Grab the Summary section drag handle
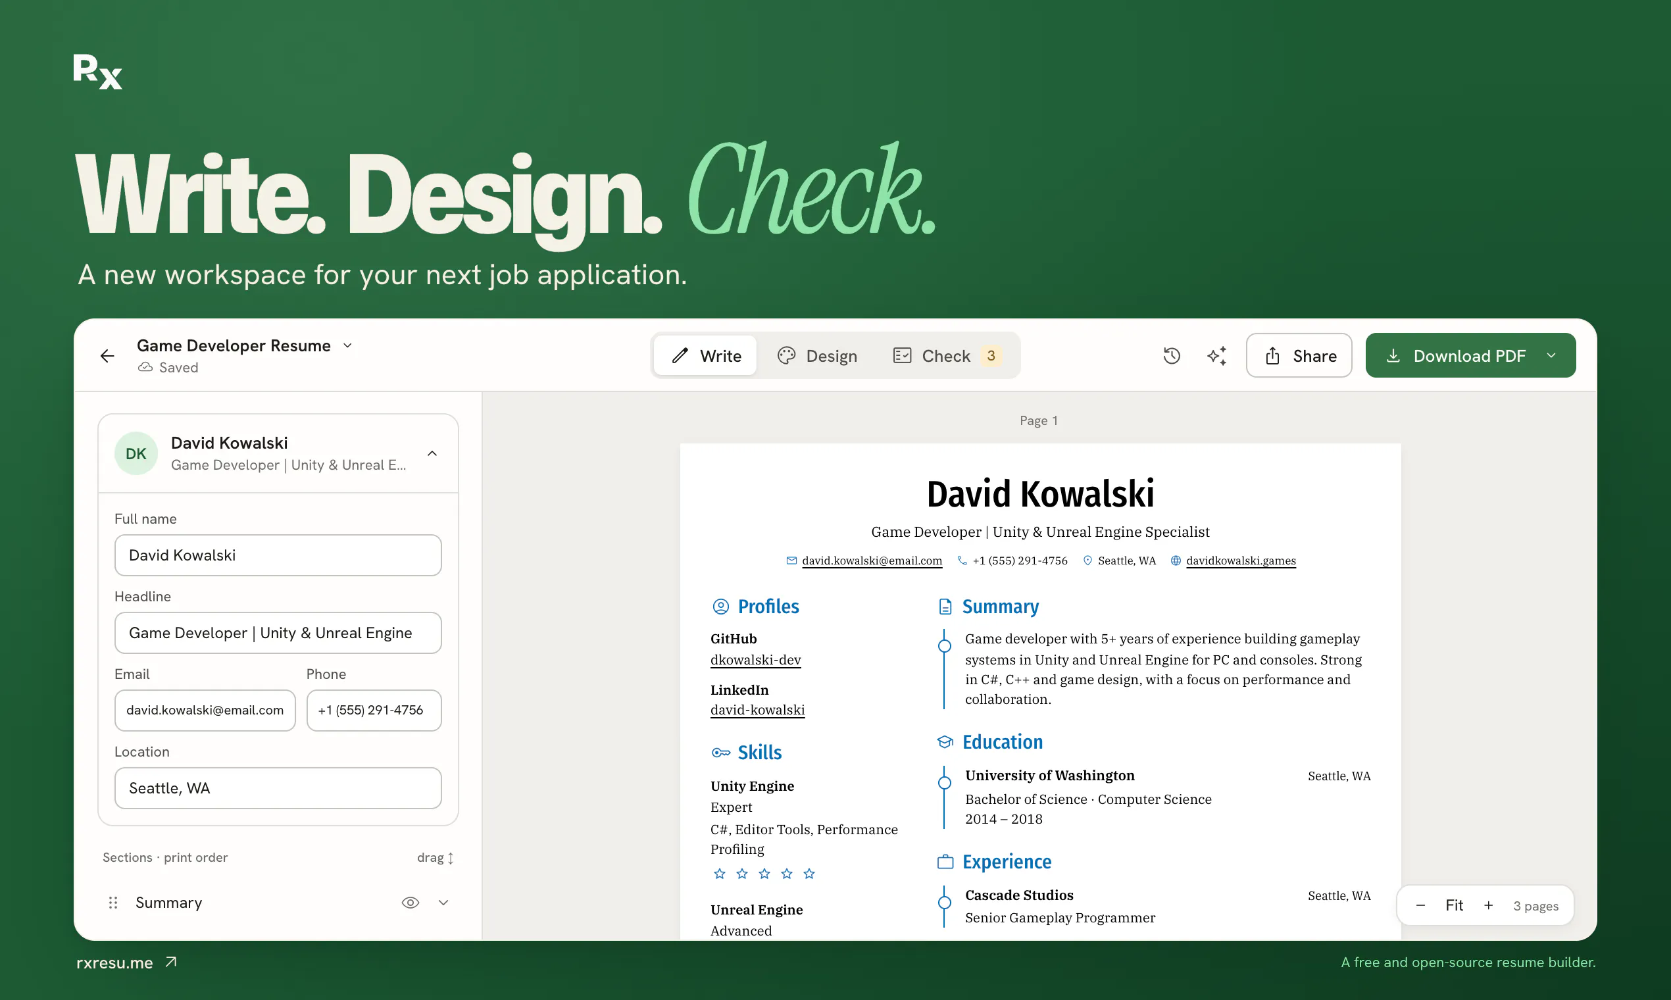1671x1000 pixels. [x=113, y=902]
